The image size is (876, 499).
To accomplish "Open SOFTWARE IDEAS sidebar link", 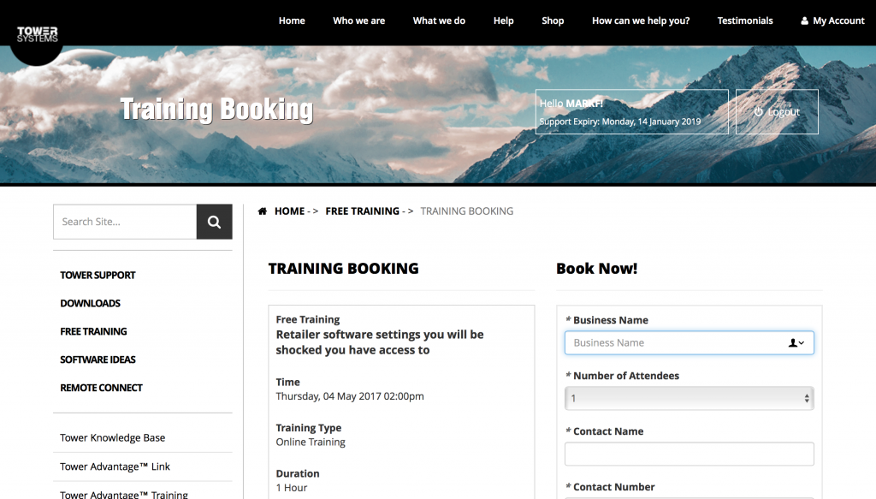I will pyautogui.click(x=98, y=359).
